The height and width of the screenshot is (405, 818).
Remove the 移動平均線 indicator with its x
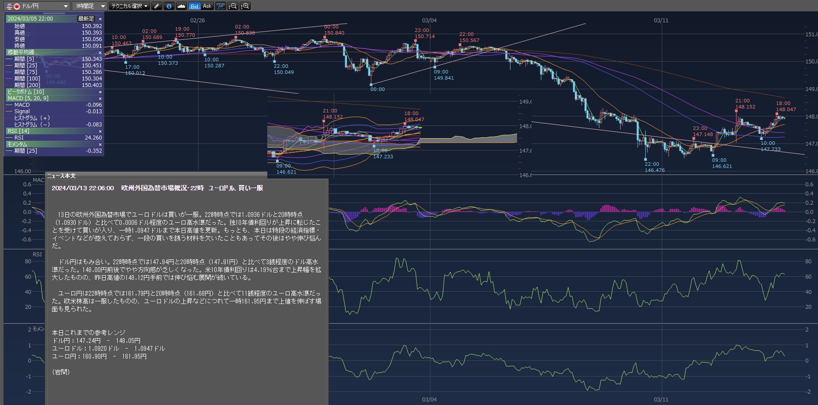100,52
